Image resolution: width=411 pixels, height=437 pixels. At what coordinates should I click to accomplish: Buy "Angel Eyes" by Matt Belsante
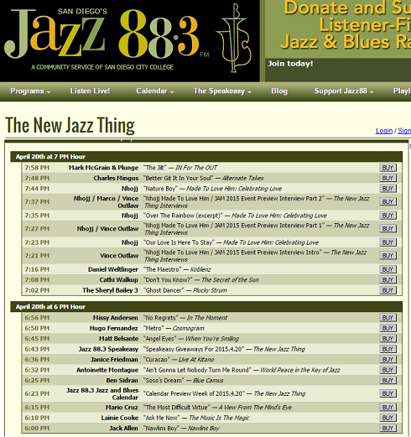388,339
